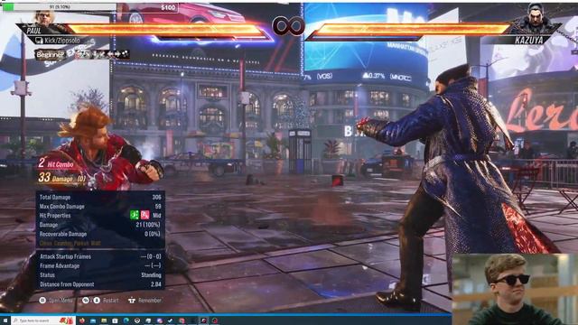The height and width of the screenshot is (325, 578).
Task: Click the Distance from Opponent value 2.84
Action: pyautogui.click(x=156, y=284)
